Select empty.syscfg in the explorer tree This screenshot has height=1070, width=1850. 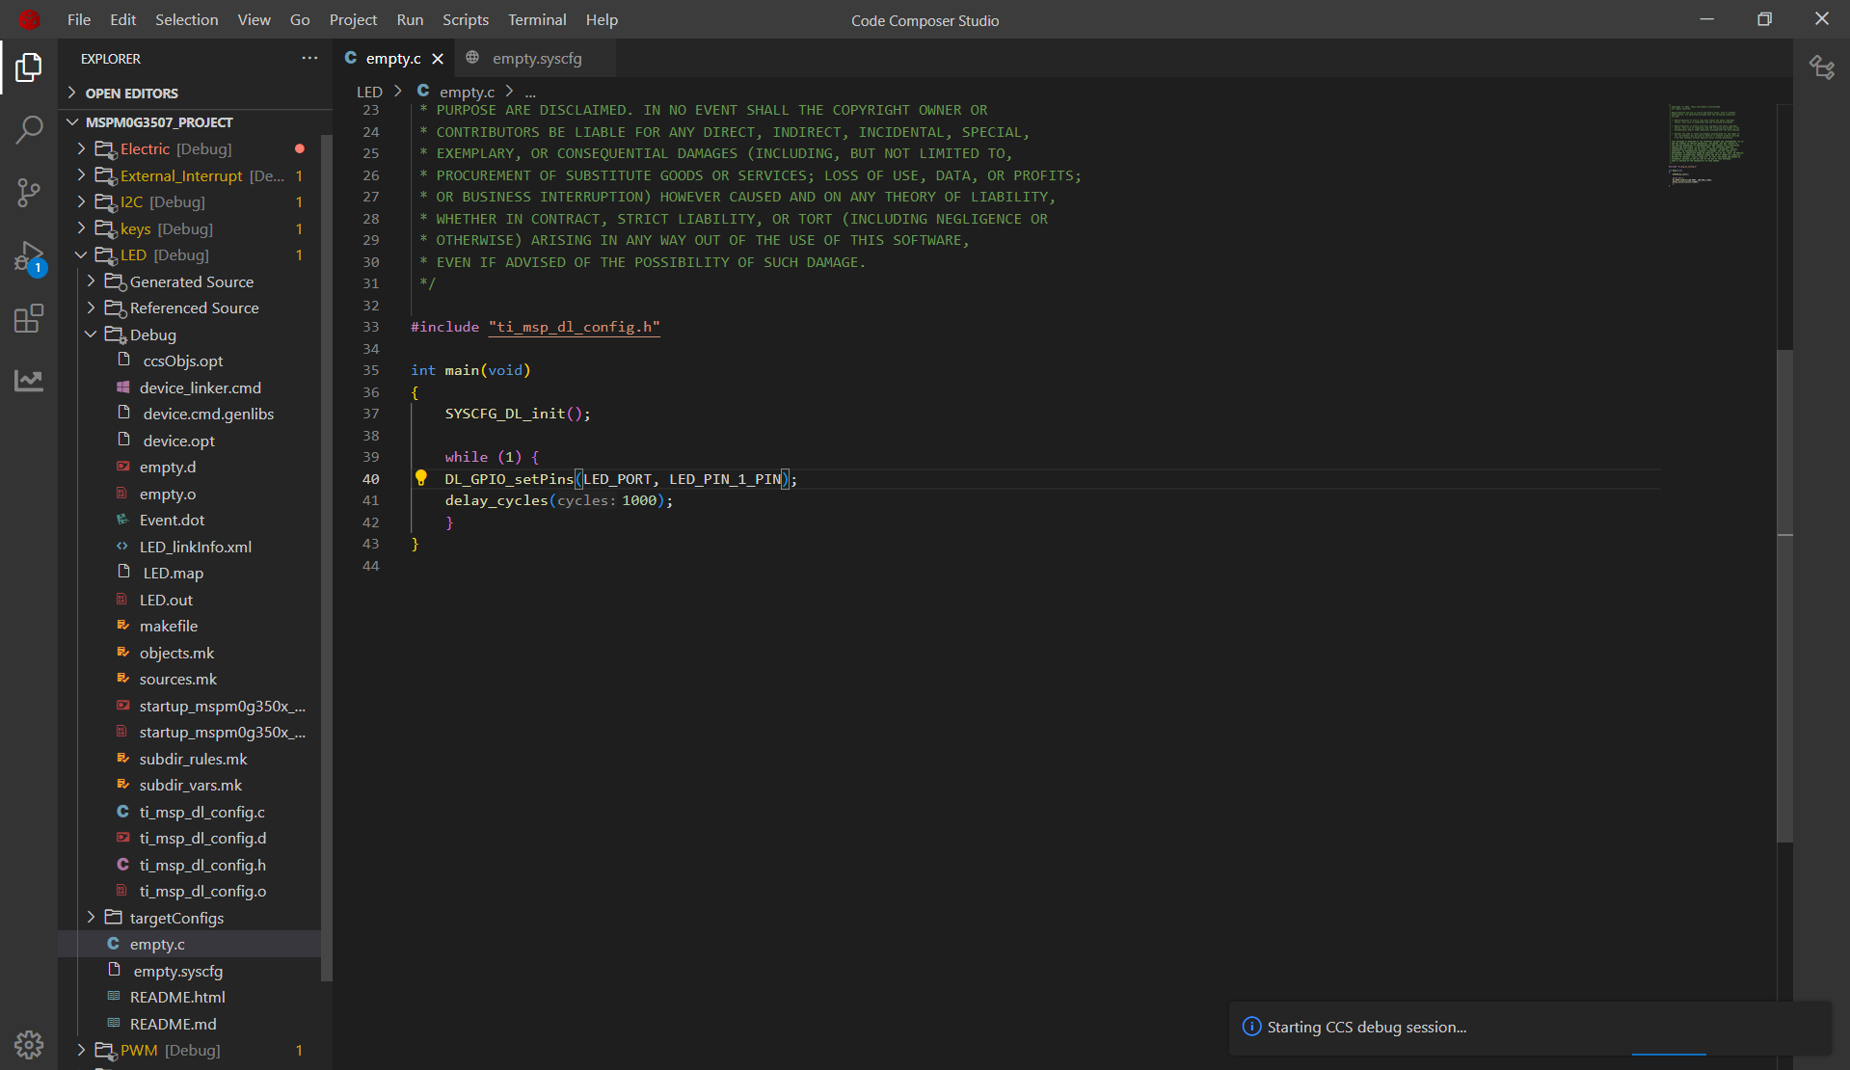(x=189, y=971)
